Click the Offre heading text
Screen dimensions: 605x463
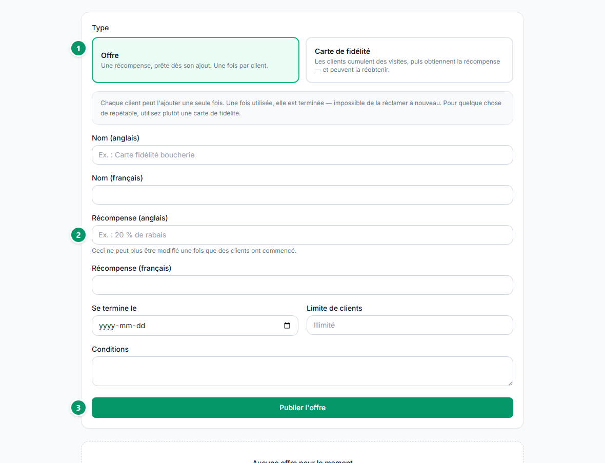110,55
